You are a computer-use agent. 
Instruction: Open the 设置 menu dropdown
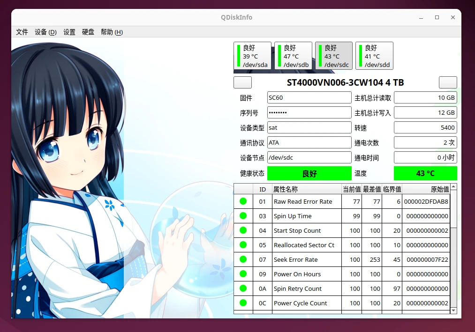(69, 32)
